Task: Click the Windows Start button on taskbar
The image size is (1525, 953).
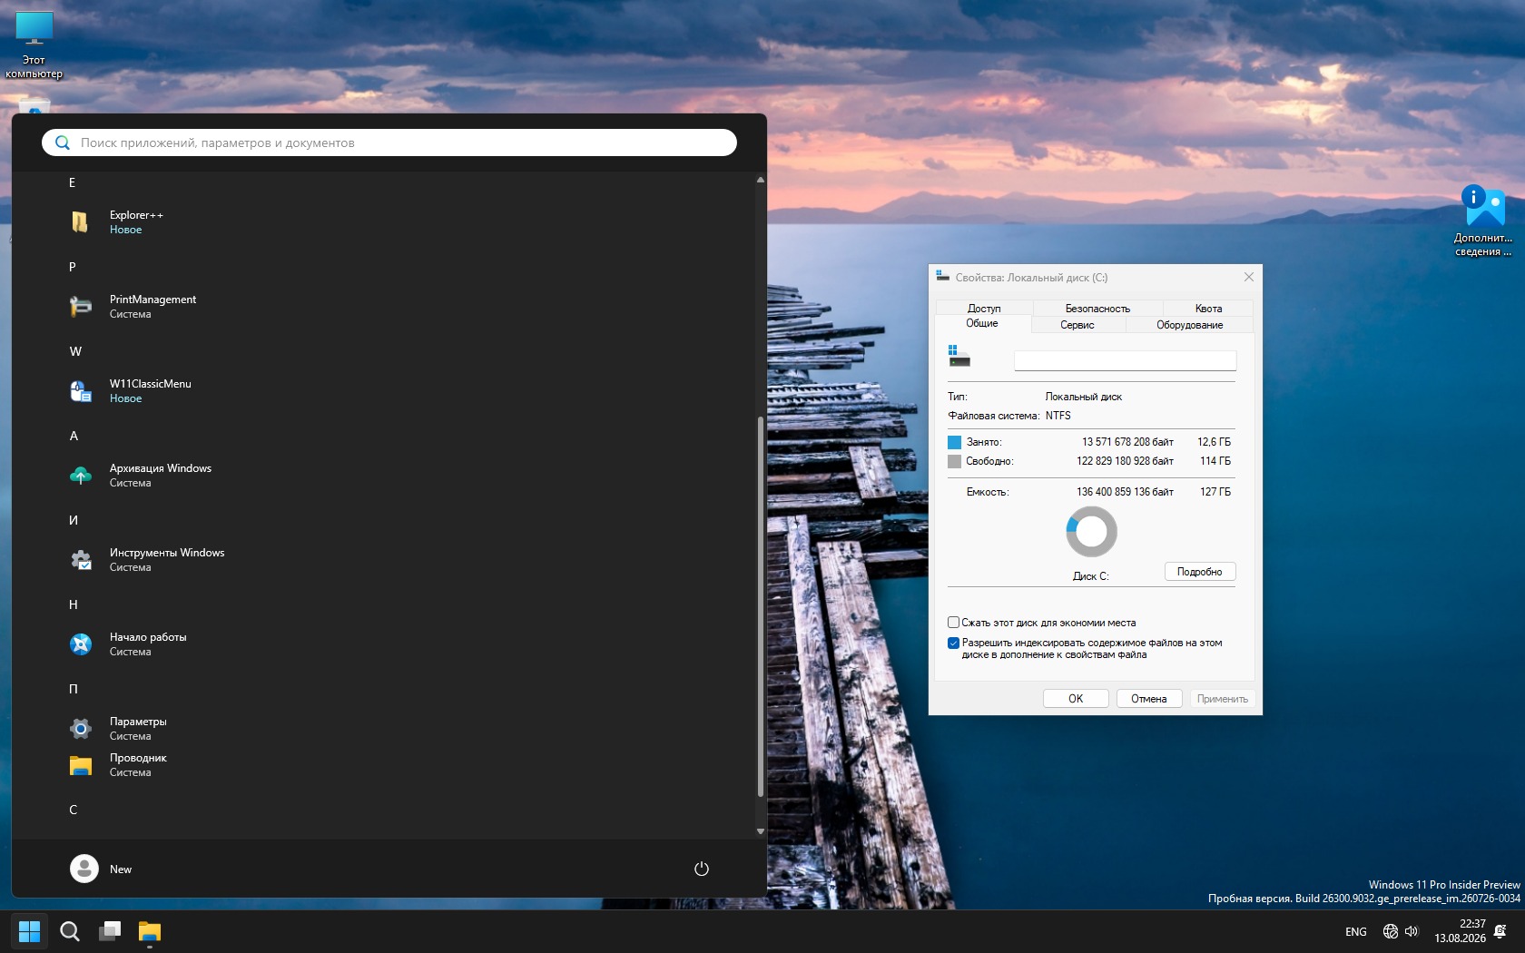Action: click(30, 931)
